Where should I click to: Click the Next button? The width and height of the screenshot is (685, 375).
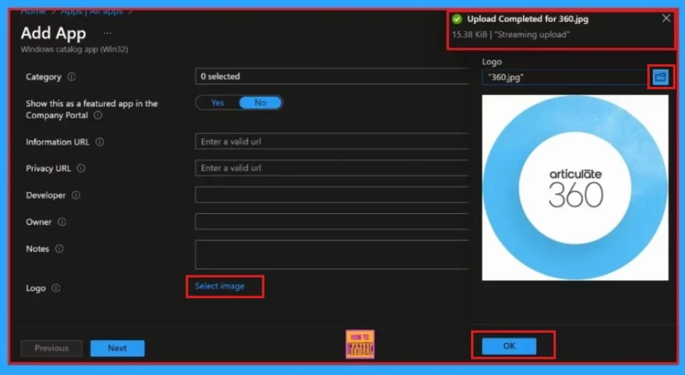click(x=118, y=348)
